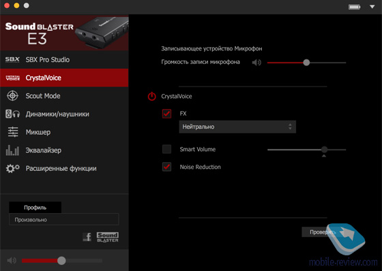Click the Smart Volume slider triangle marker

pyautogui.click(x=324, y=156)
